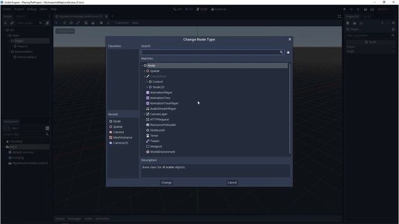Pick Spatial from the Recent list
Screen dimensions: 399x224
click(x=118, y=127)
